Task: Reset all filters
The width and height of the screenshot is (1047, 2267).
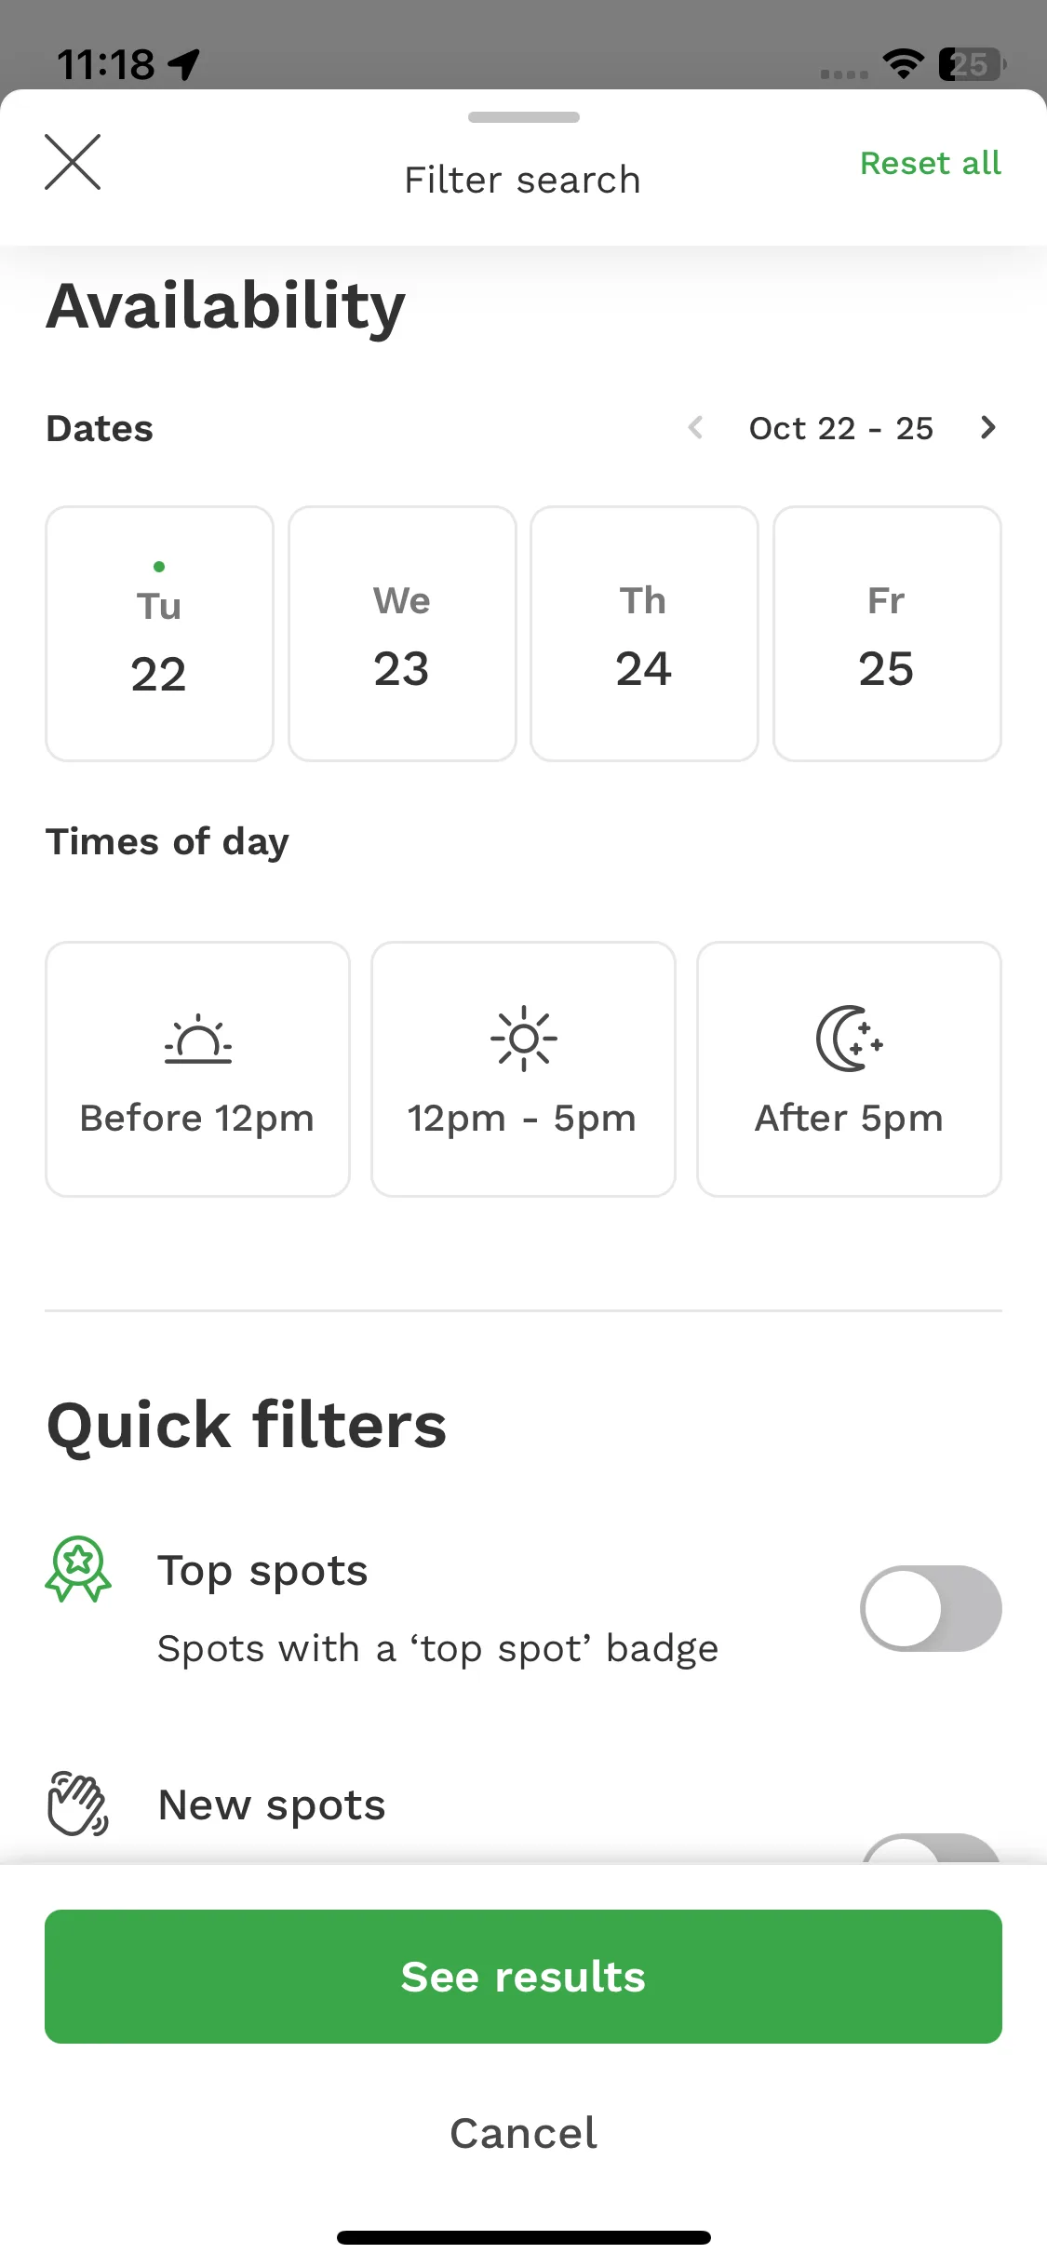Action: click(x=931, y=163)
